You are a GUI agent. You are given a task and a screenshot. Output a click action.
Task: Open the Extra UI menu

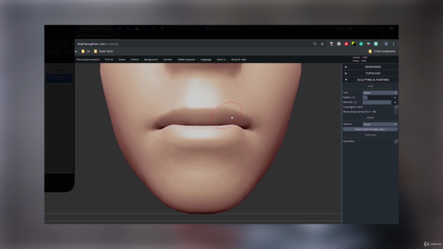[x=221, y=59]
